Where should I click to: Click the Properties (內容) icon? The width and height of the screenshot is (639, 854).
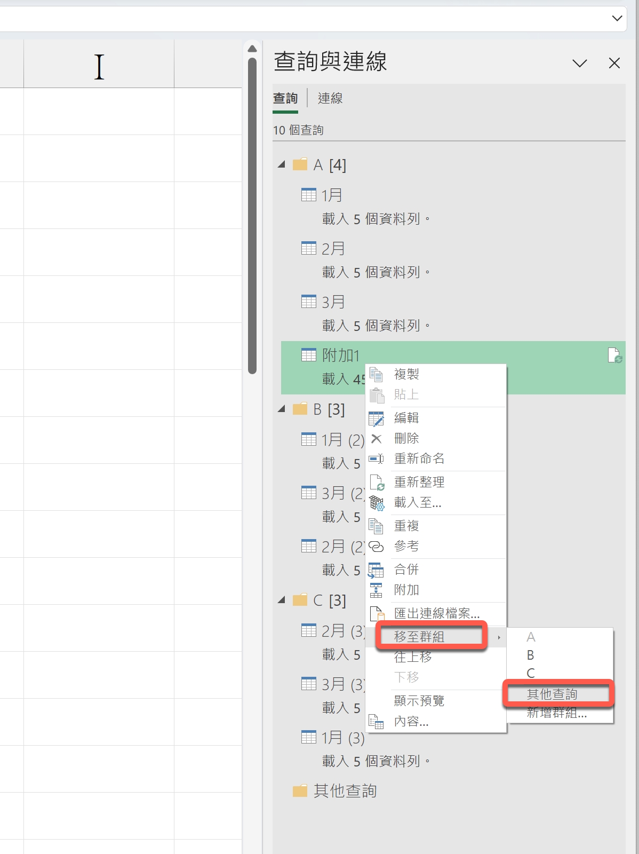(376, 722)
